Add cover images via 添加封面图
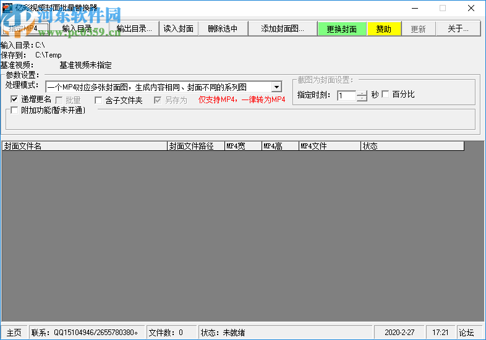Viewport: 486px width, 340px height. click(x=283, y=29)
